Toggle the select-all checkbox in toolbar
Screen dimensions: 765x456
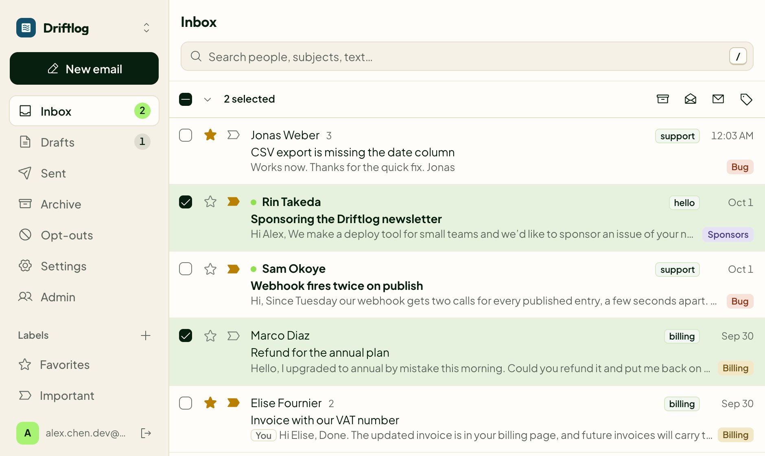tap(186, 99)
